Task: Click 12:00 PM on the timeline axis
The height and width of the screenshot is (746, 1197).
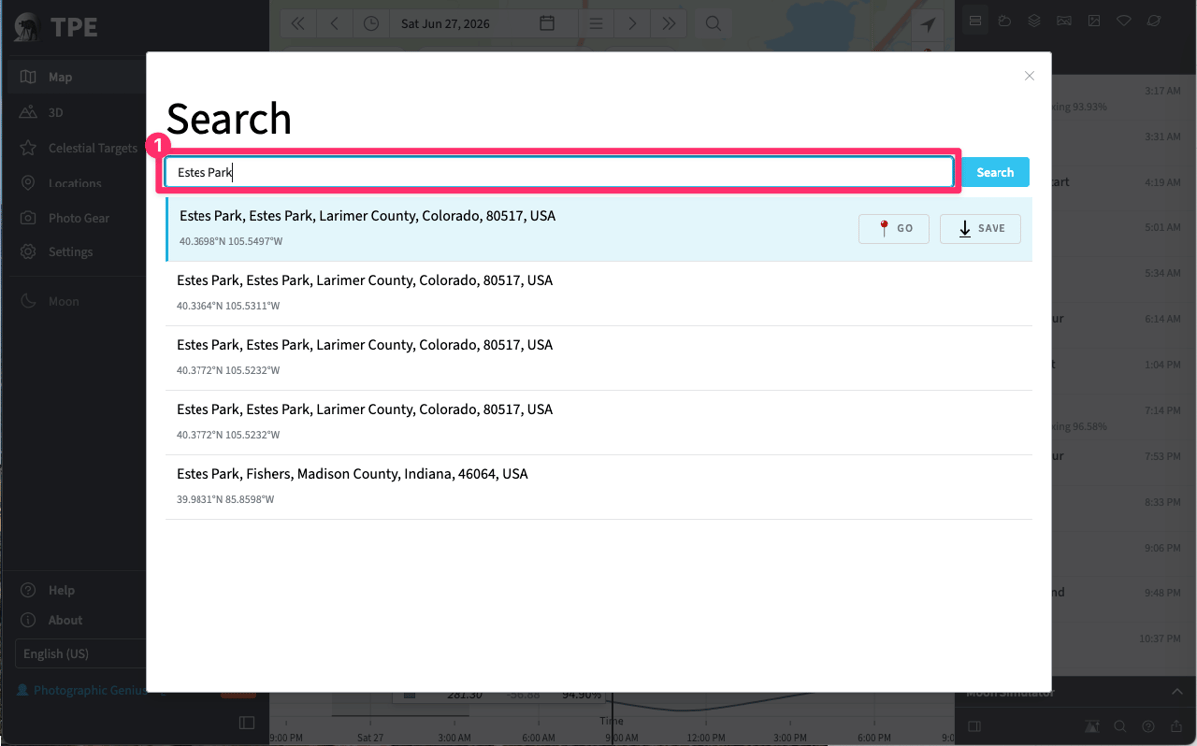Action: (706, 738)
